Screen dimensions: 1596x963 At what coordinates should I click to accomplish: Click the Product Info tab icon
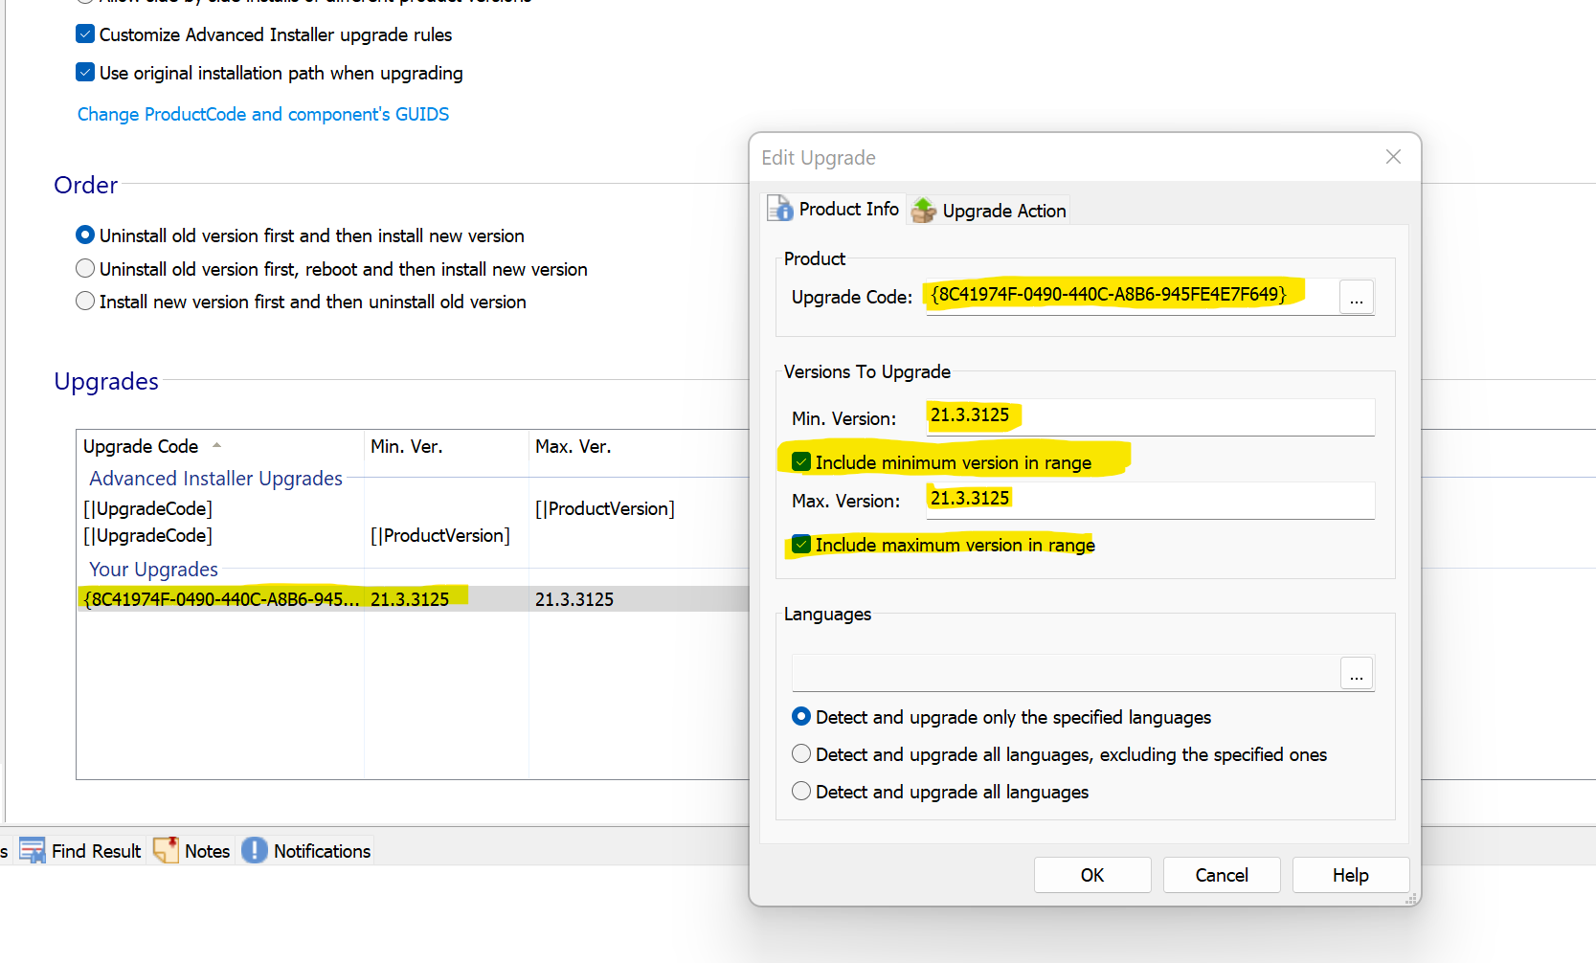click(780, 209)
